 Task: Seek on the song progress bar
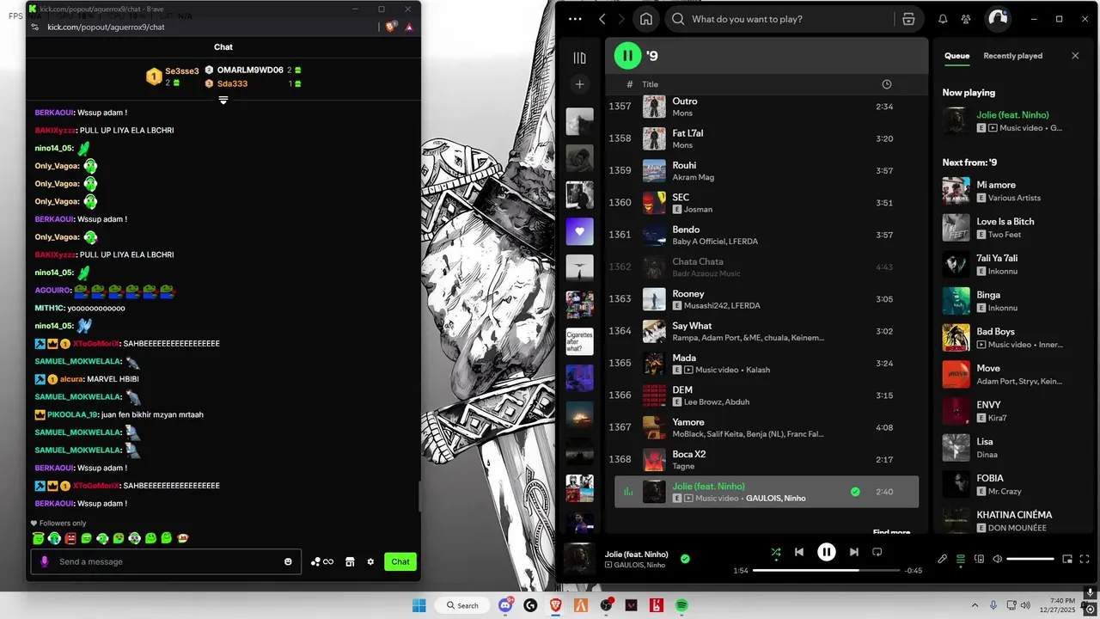point(826,570)
